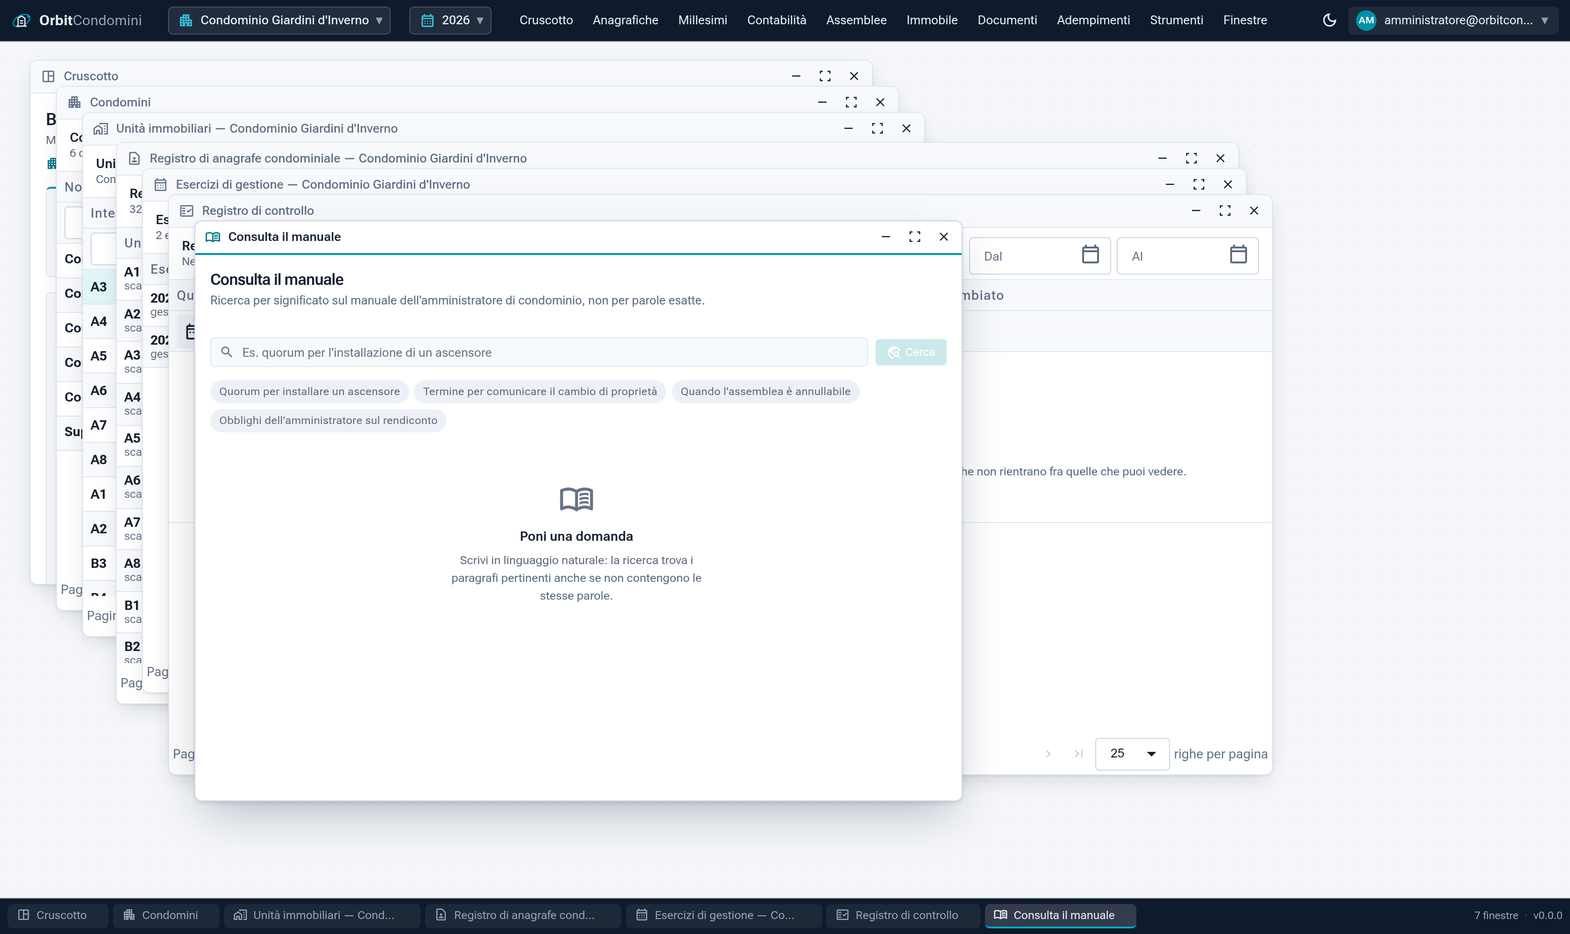Open the Dal date calendar icon
The height and width of the screenshot is (934, 1570).
click(1090, 255)
